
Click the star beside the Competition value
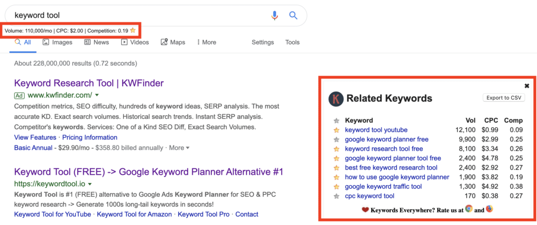click(133, 31)
